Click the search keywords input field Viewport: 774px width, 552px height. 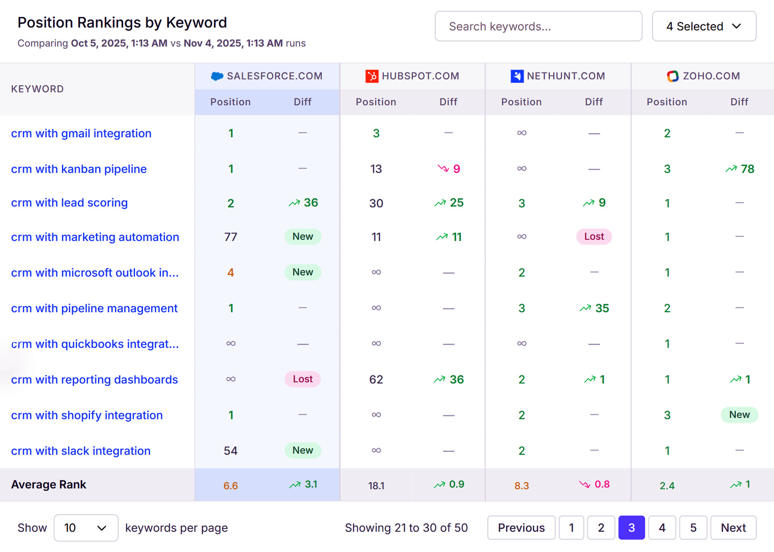pos(538,26)
